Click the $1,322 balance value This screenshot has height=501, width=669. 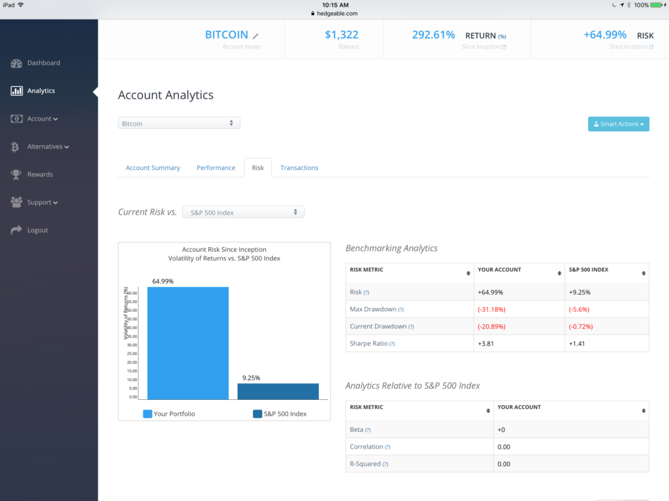tap(342, 35)
